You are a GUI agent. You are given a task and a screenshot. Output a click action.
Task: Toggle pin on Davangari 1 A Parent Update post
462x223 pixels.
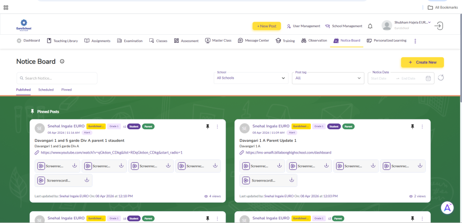click(x=412, y=127)
